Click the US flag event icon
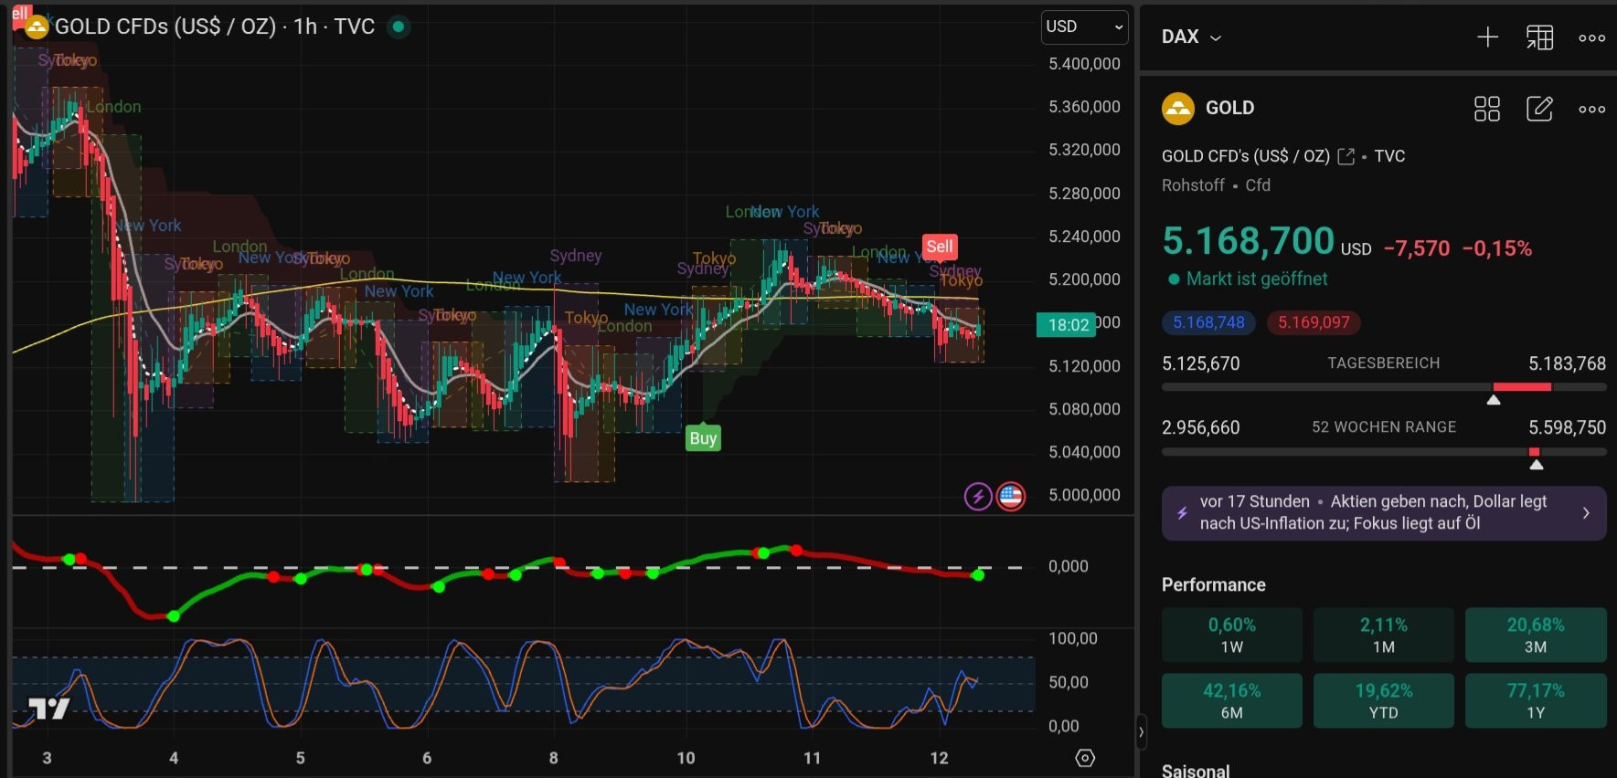Viewport: 1617px width, 778px height. (x=1010, y=497)
